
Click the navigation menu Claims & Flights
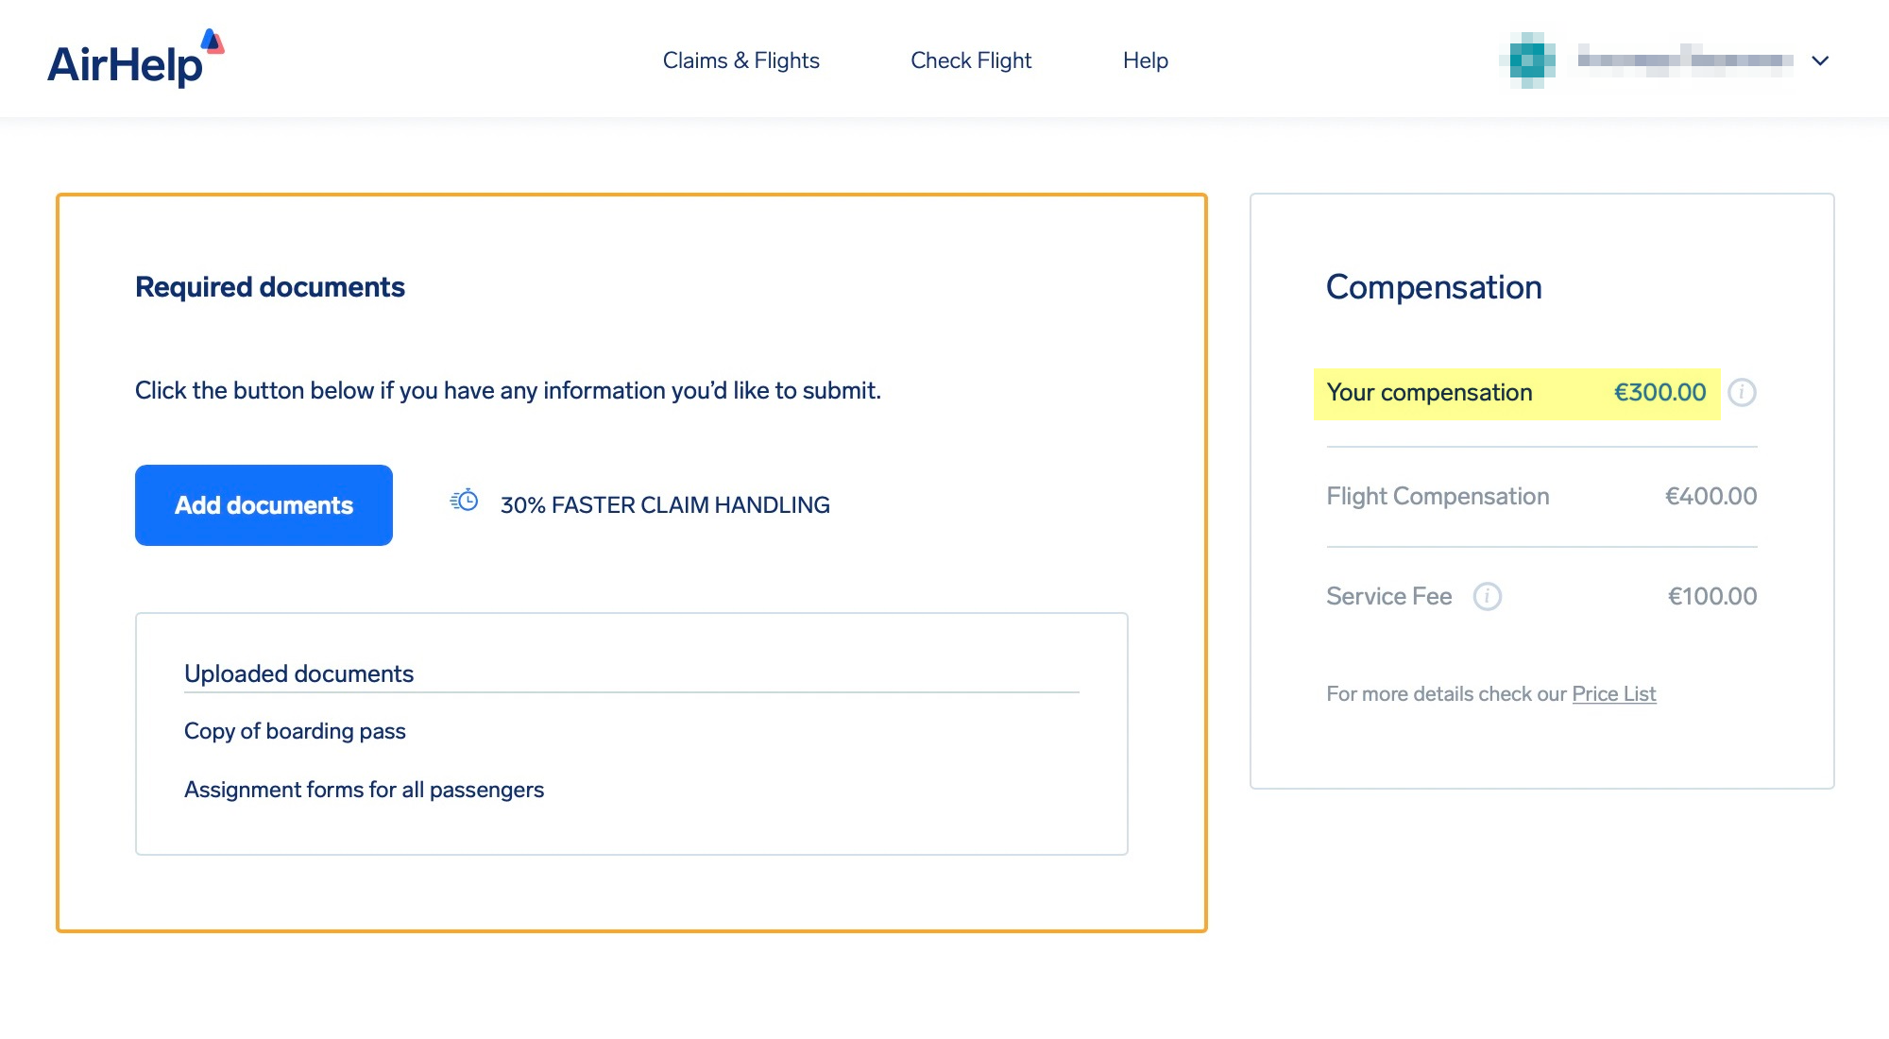(741, 59)
